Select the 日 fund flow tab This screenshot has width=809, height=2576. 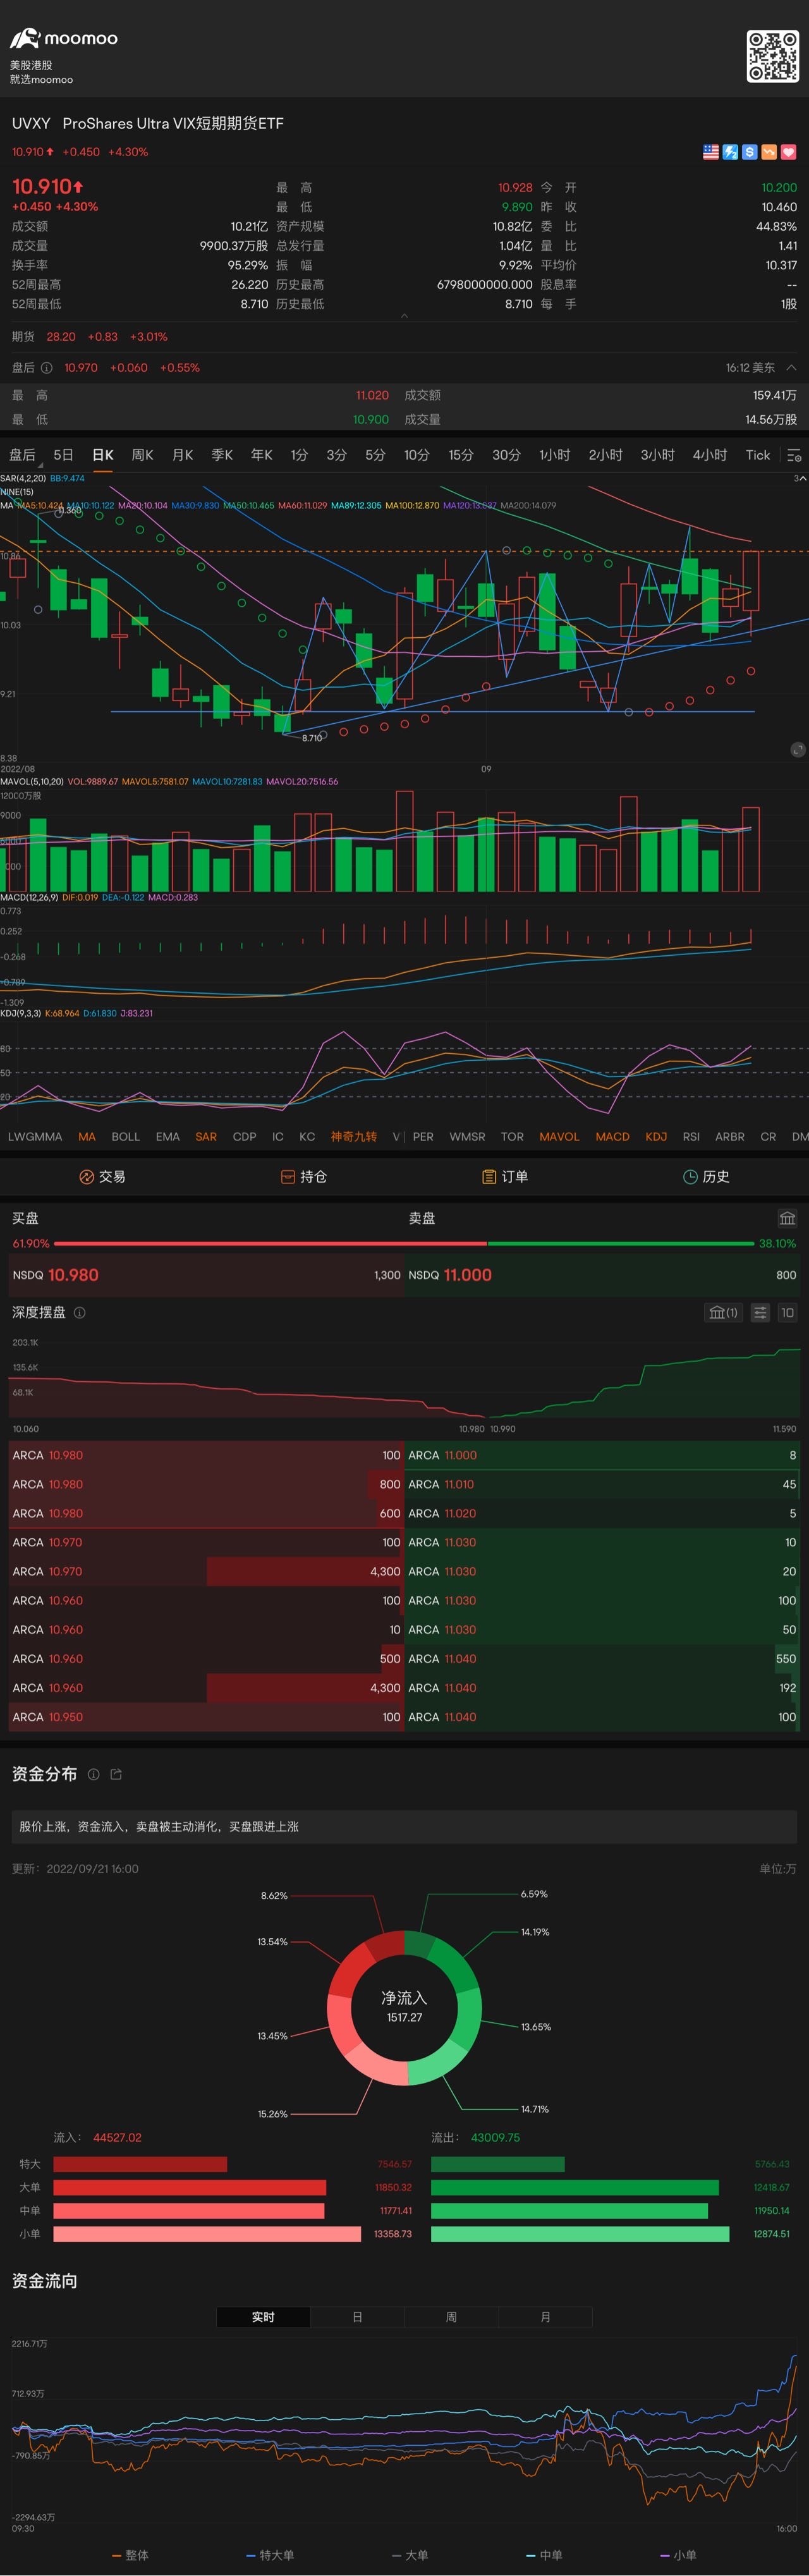[x=357, y=2317]
